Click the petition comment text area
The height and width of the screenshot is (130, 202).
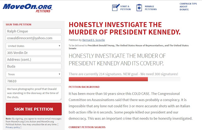click(34, 93)
